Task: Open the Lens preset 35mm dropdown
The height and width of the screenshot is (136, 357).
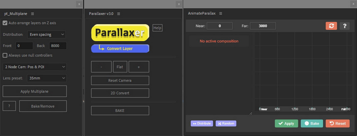Action: click(x=47, y=78)
